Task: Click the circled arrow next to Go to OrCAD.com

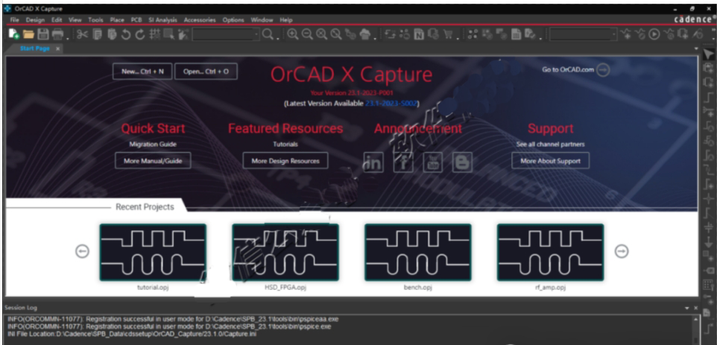Action: [603, 70]
